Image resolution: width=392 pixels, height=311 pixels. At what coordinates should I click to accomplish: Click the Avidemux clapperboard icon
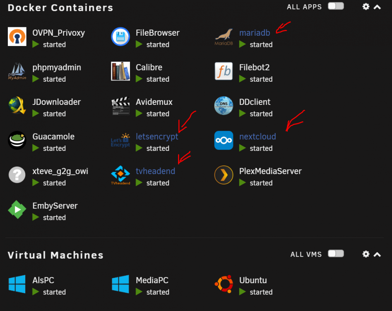120,106
